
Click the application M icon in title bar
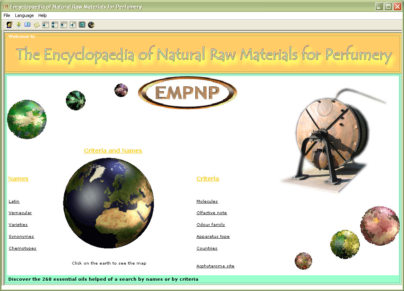(6, 6)
